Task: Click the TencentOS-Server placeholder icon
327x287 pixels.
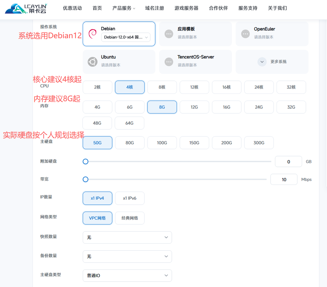Action: point(169,62)
